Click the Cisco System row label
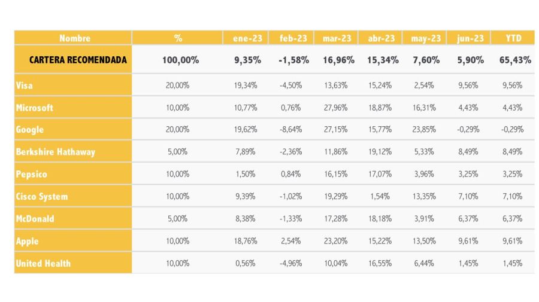Viewport: 539px width, 302px height. (x=41, y=197)
